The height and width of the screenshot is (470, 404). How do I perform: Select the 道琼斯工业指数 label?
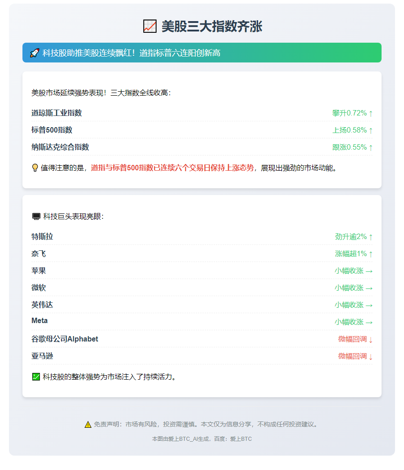57,113
